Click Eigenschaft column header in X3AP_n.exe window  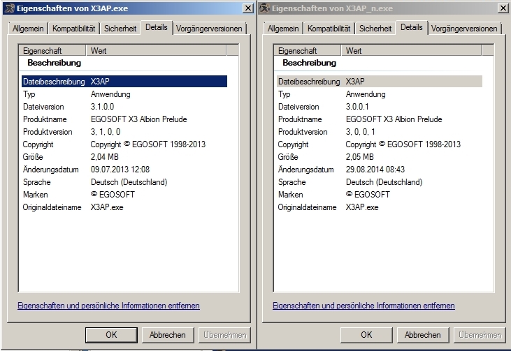coord(308,50)
